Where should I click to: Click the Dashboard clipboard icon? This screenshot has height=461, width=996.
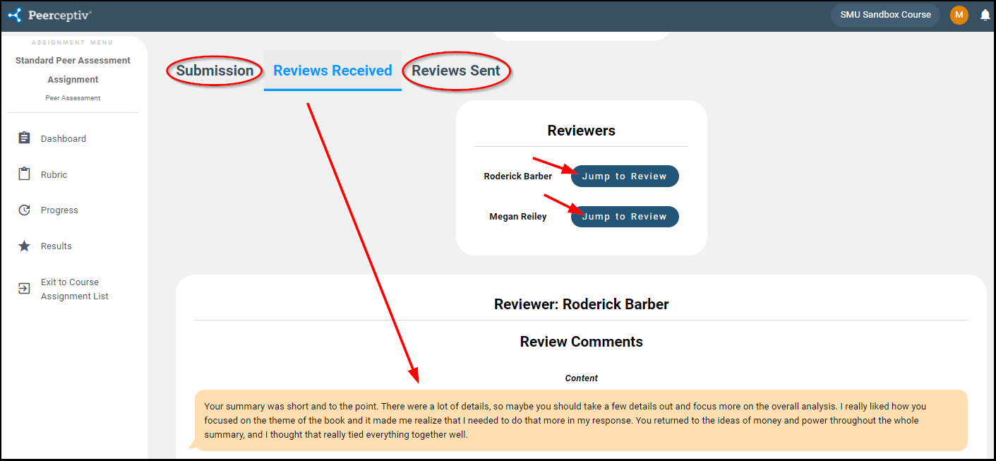[25, 138]
